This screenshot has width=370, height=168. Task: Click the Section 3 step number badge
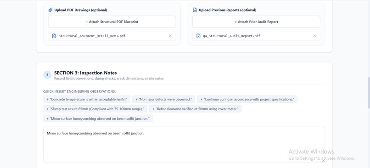coord(47,75)
